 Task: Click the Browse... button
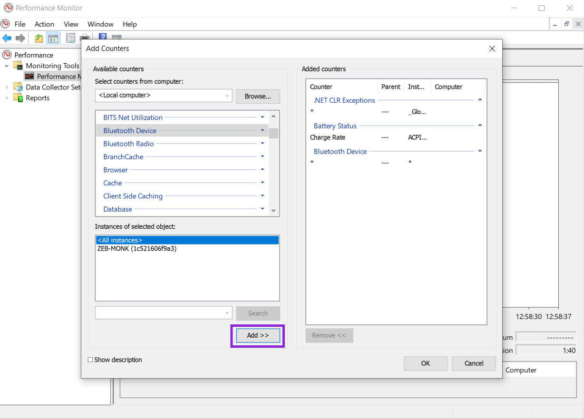258,96
